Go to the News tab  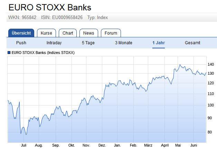[x=88, y=33]
